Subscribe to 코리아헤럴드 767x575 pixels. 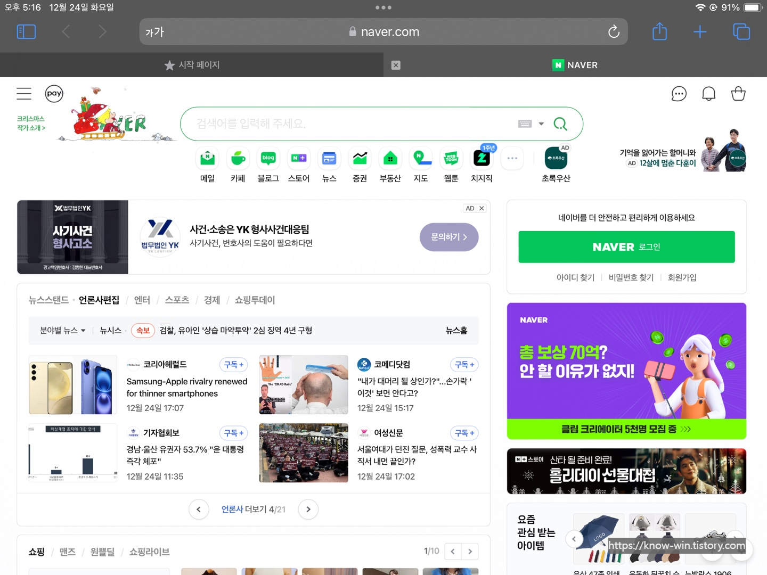234,365
